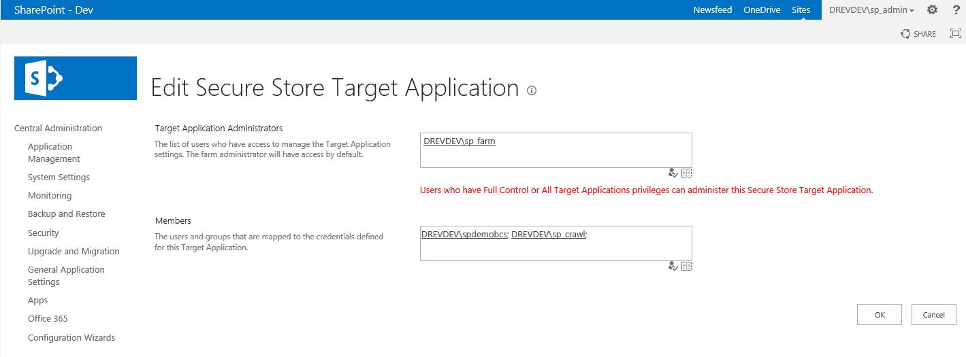Viewport: 966px width, 357px height.
Task: Click Cancel button
Action: [934, 314]
